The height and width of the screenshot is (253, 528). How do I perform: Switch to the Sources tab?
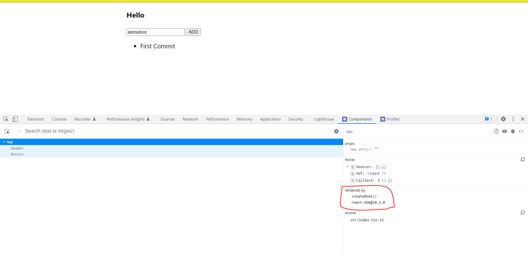pos(168,119)
